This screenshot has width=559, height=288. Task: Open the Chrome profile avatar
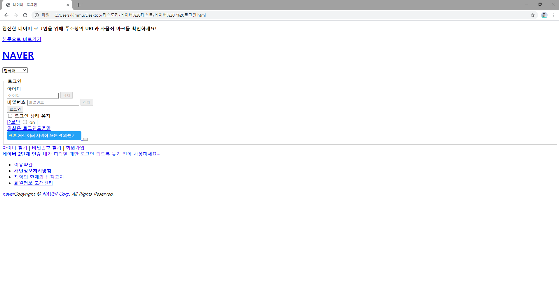pos(544,15)
